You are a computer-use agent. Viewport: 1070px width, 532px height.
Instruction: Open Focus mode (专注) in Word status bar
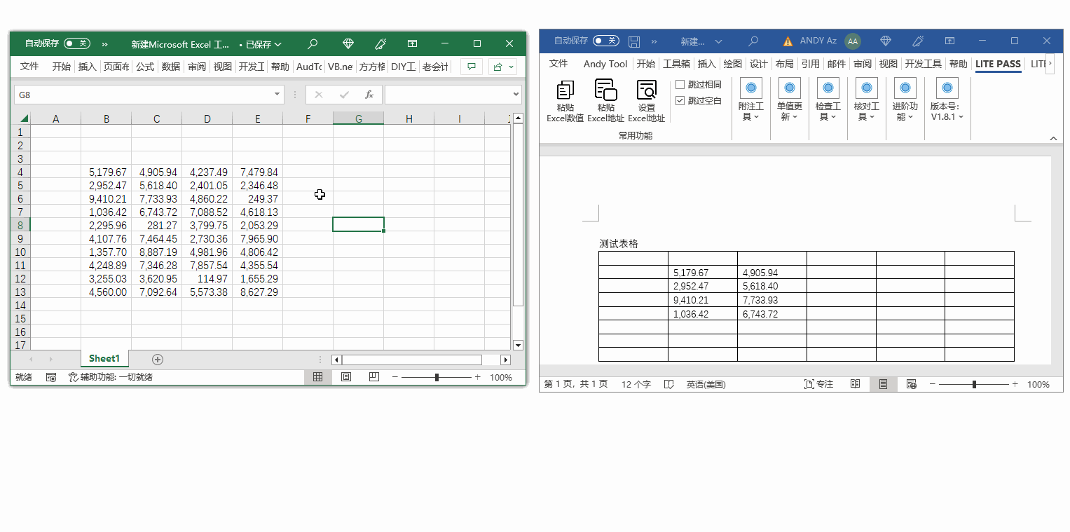tap(818, 384)
